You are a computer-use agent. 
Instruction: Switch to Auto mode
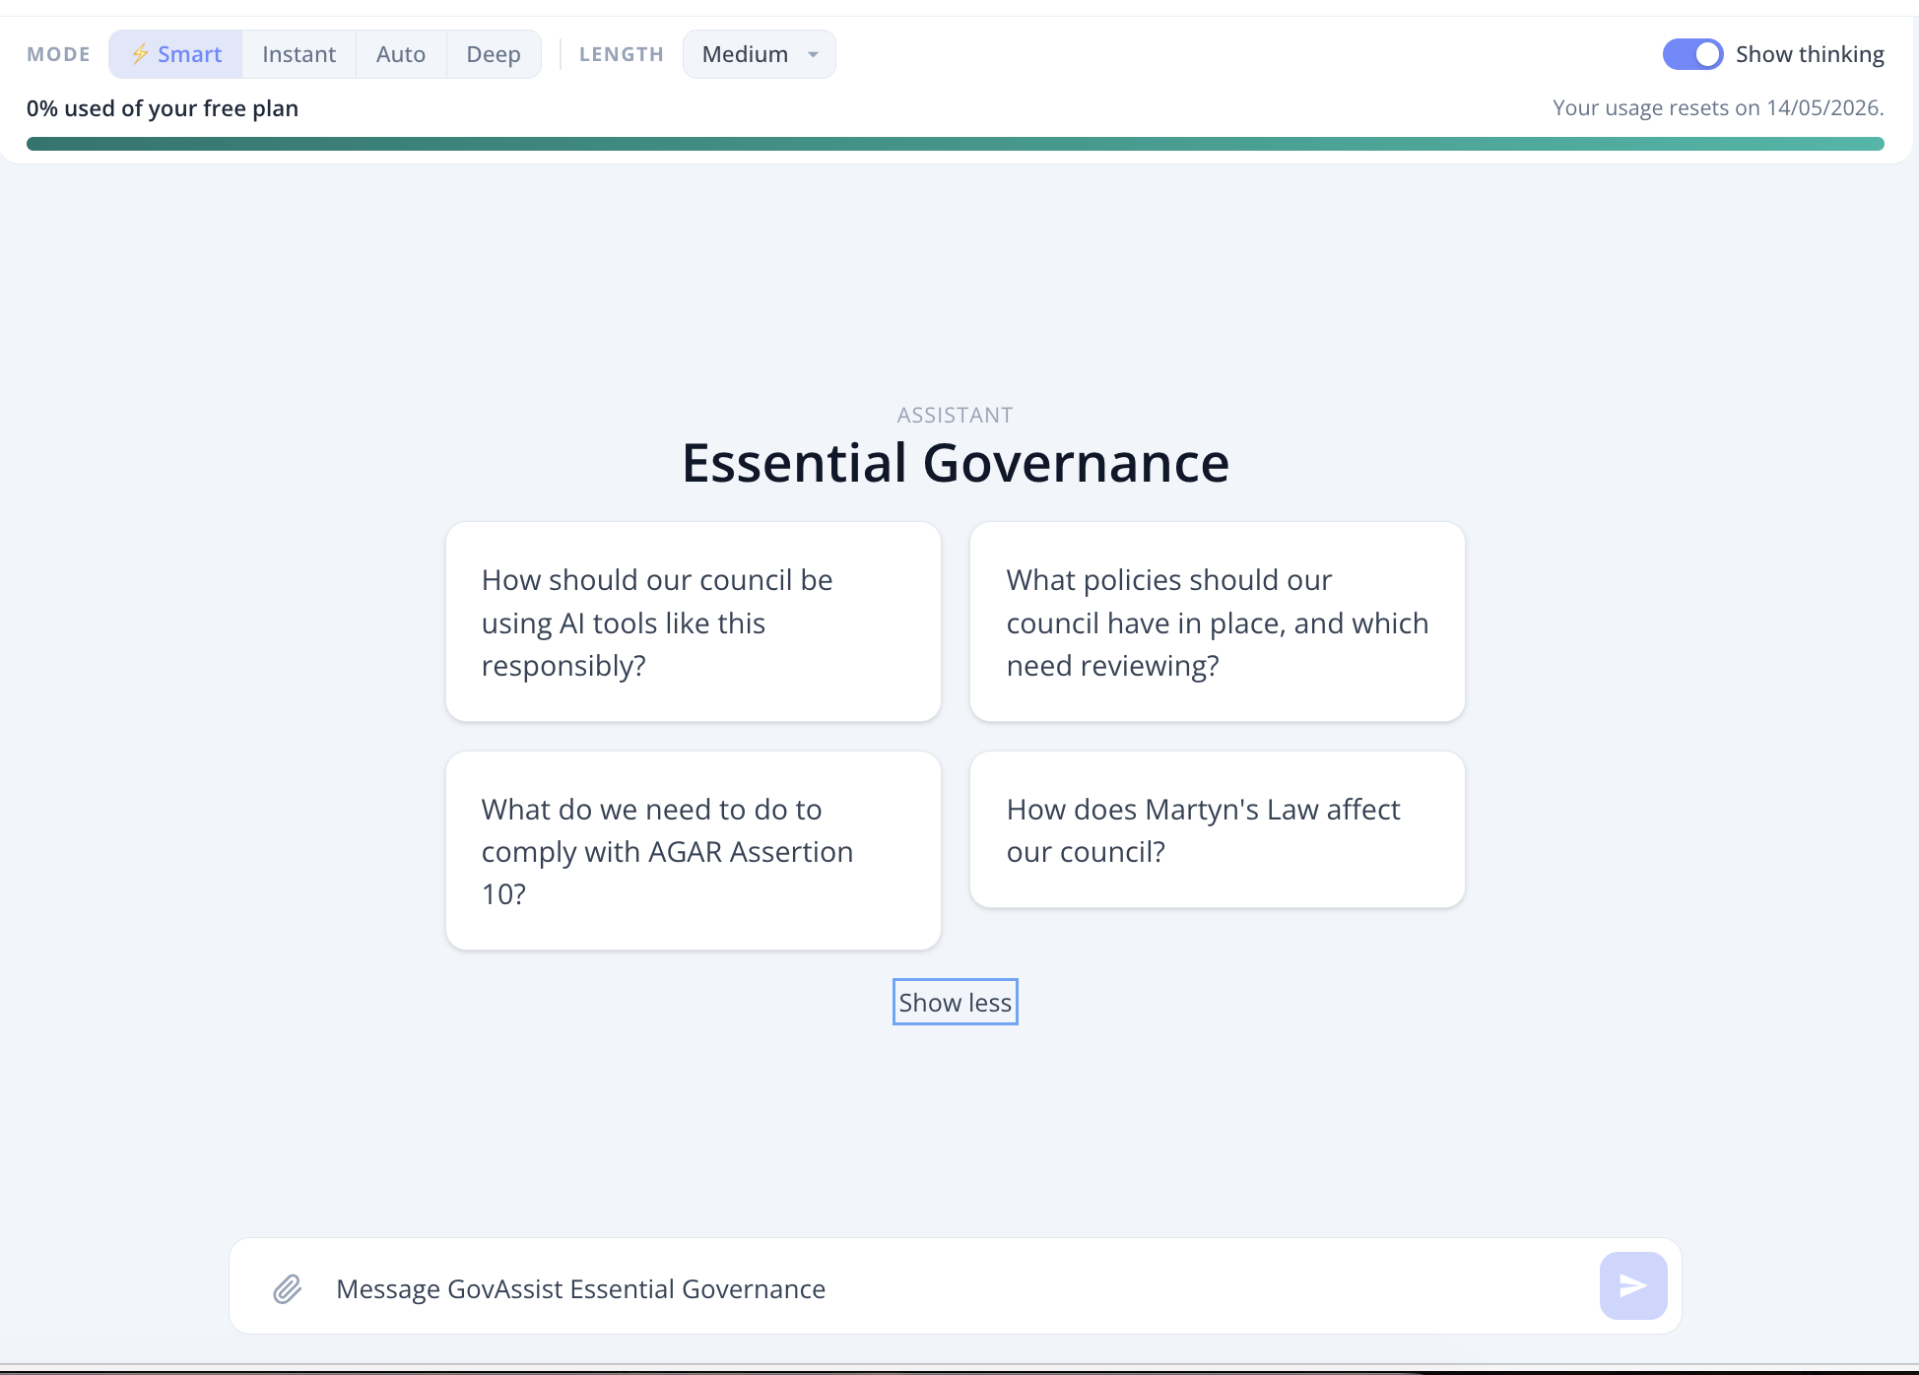pos(401,54)
